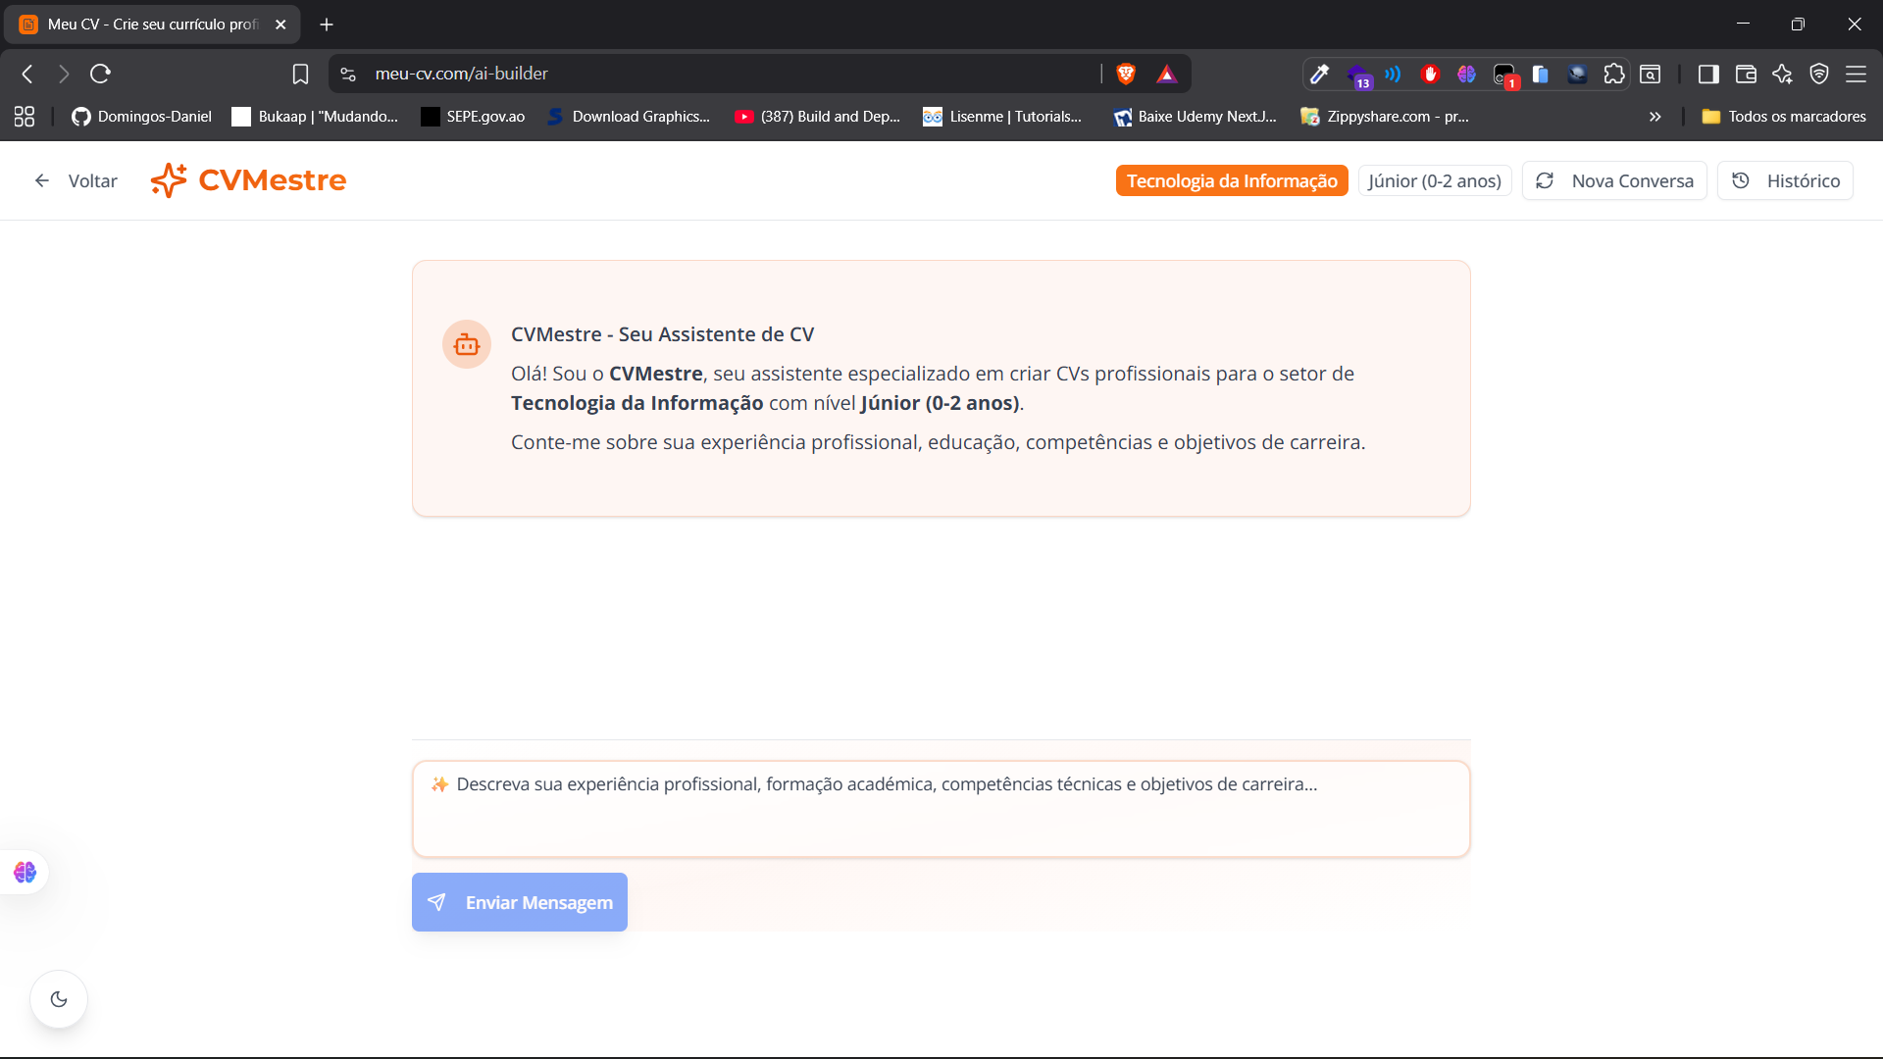Go back using the Voltar link
Viewport: 1883px width, 1059px height.
coord(76,180)
